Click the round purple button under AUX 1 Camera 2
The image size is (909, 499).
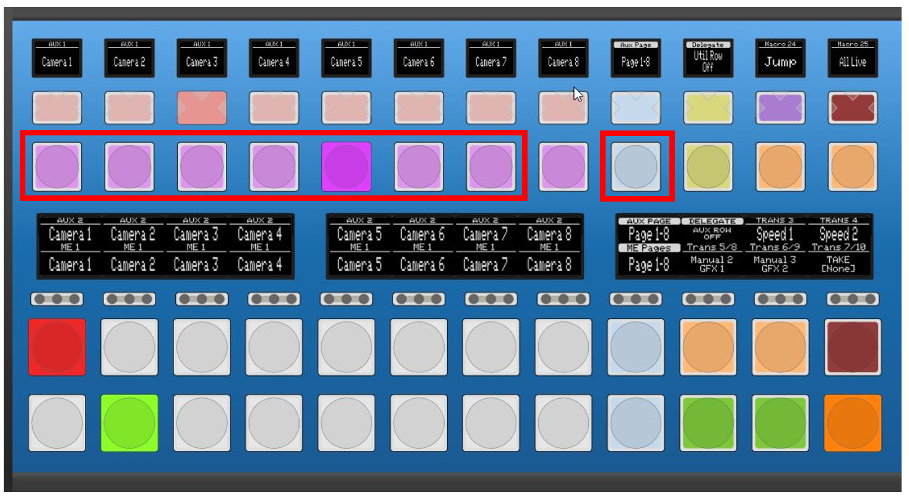click(x=129, y=167)
